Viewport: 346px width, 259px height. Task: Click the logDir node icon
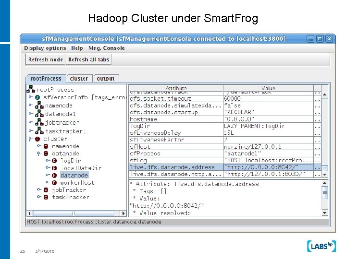click(x=54, y=161)
